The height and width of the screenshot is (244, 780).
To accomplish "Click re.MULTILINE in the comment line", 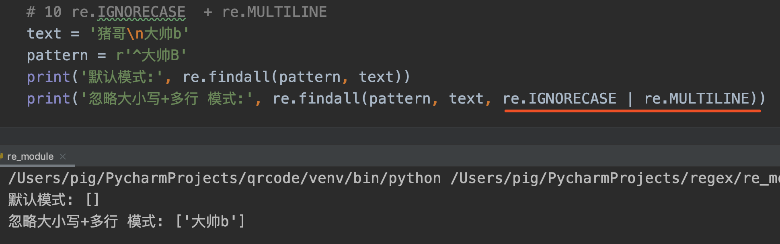I will (x=275, y=12).
